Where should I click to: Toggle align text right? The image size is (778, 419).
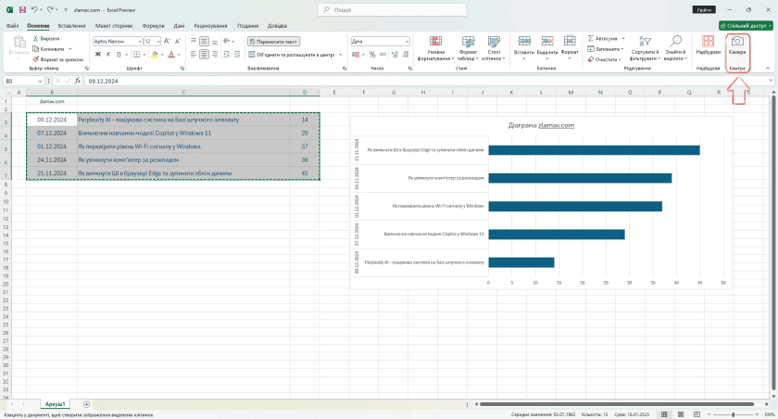pyautogui.click(x=215, y=54)
